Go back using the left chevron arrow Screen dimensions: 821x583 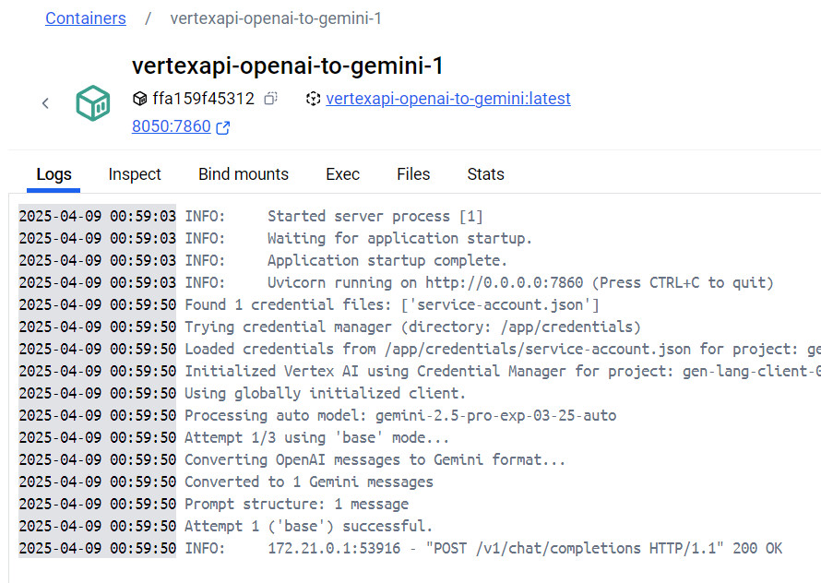[x=45, y=103]
